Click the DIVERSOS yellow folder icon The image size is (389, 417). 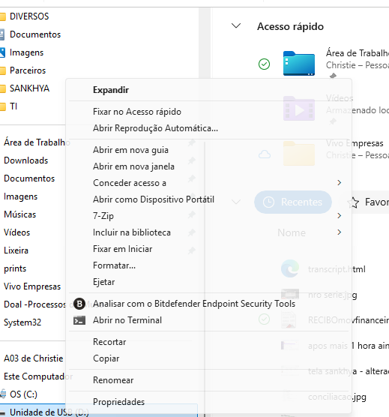tap(3, 16)
